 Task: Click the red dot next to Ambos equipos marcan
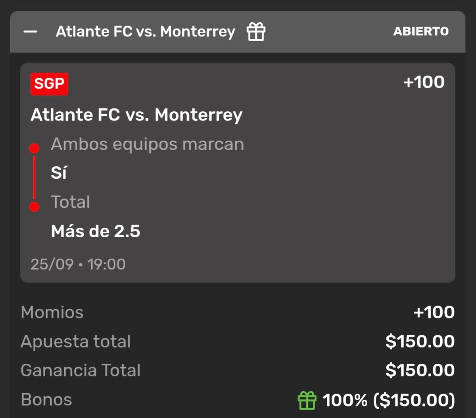(x=35, y=149)
